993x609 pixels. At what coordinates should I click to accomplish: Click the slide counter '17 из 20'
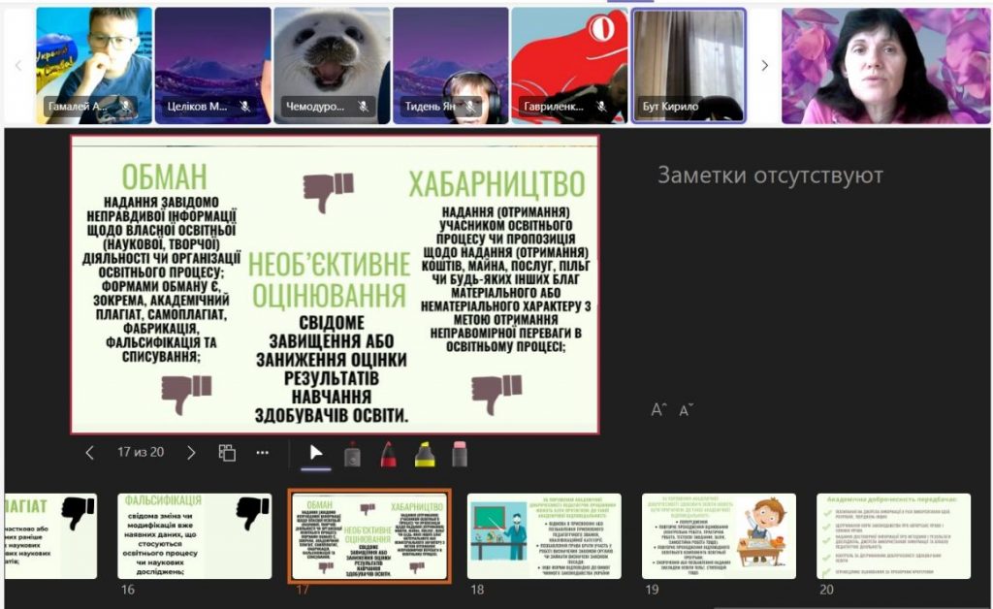(141, 452)
